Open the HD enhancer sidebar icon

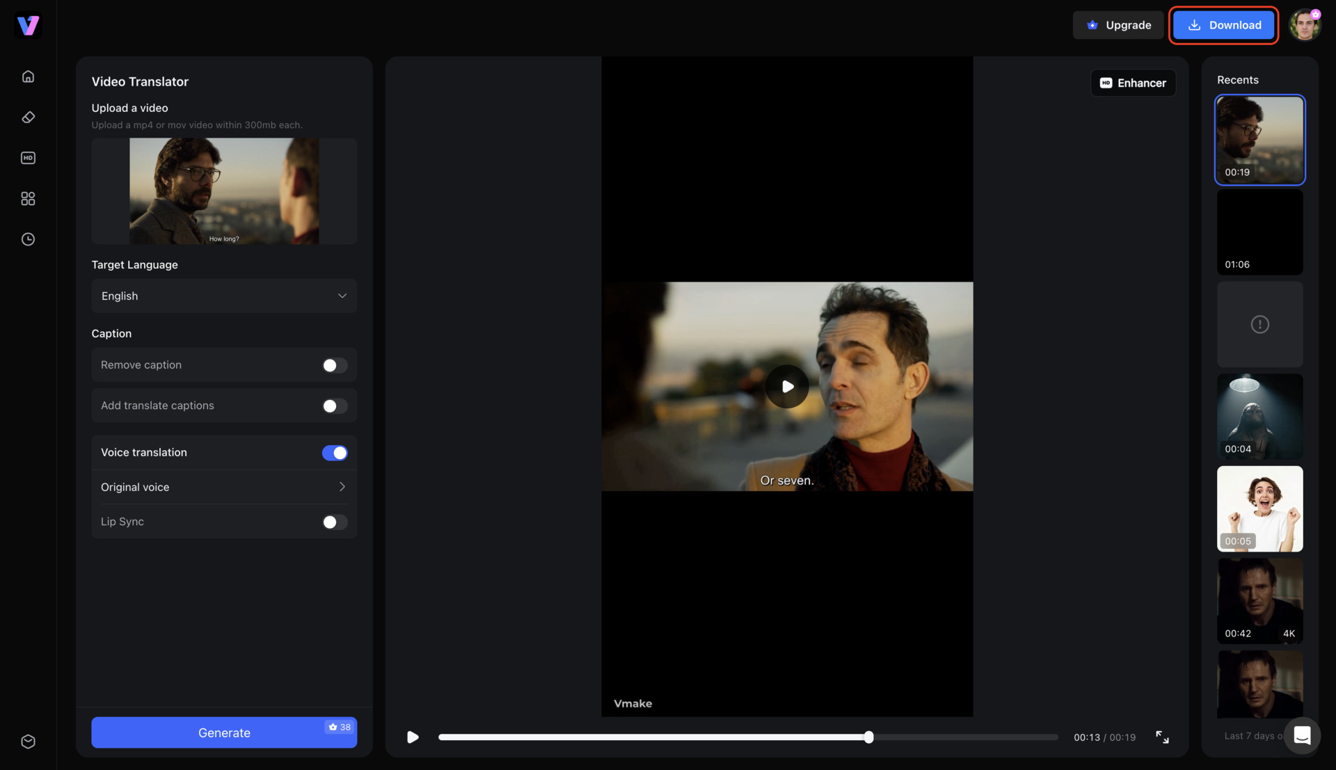coord(28,158)
